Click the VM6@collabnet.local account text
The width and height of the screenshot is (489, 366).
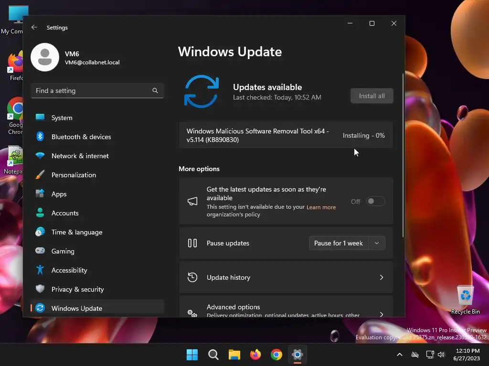(x=92, y=62)
